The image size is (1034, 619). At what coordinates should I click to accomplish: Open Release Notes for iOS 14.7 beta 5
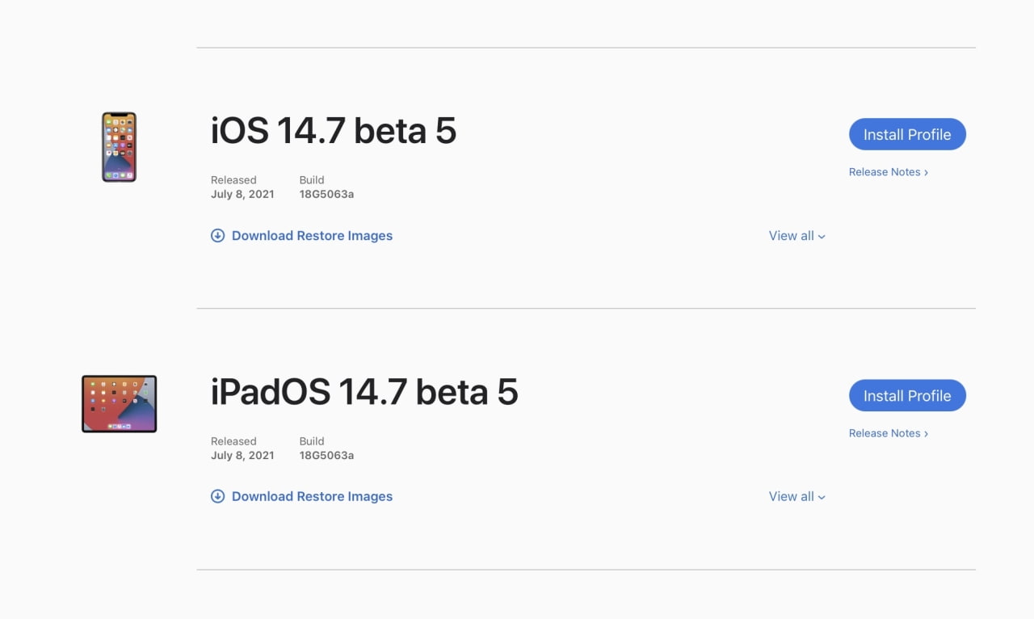888,172
